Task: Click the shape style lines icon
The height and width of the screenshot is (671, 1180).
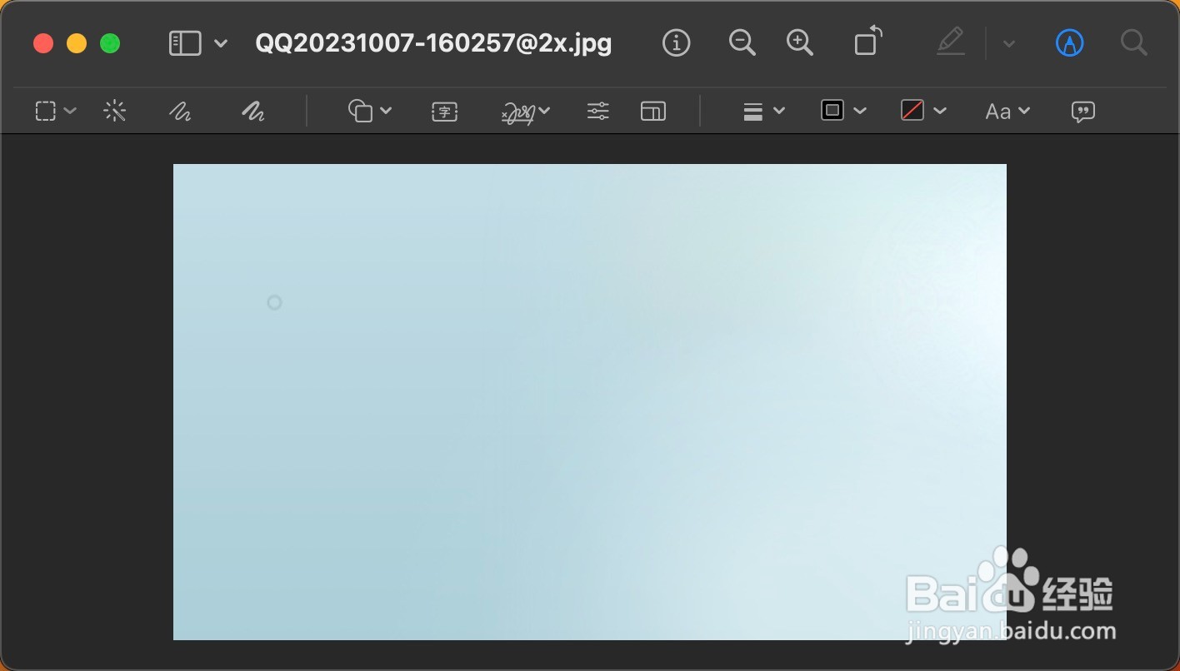Action: [753, 112]
